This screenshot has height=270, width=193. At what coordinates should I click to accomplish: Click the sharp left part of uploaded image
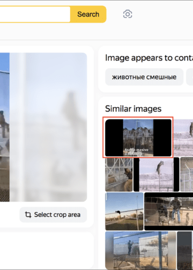pos(5,127)
